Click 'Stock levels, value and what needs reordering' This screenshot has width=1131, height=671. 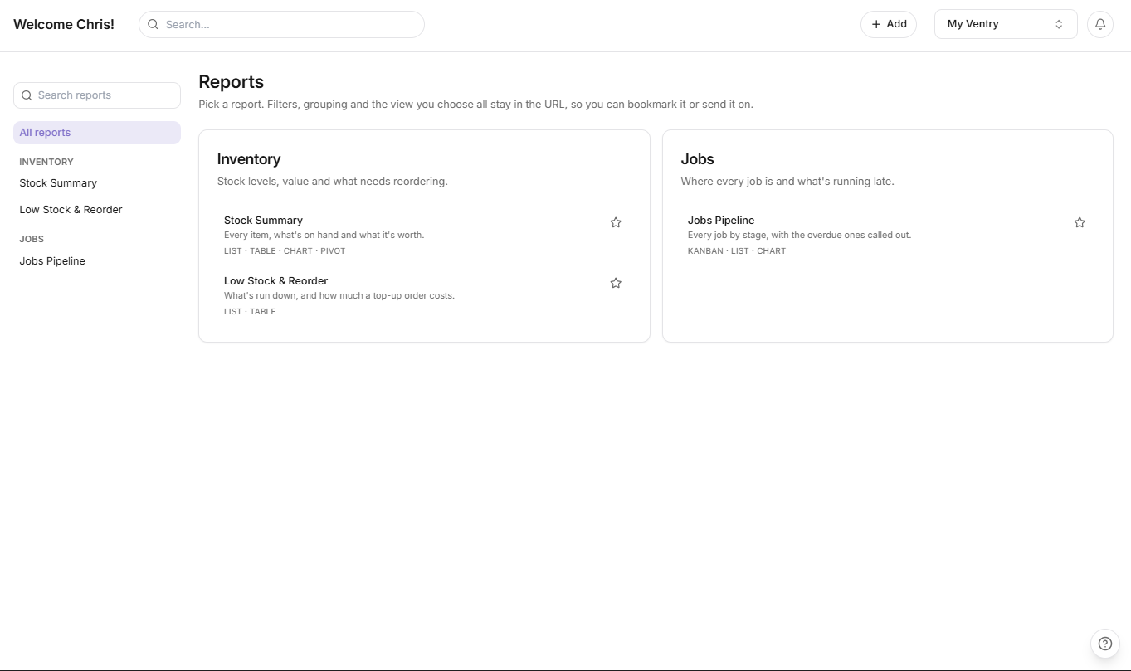[333, 182]
